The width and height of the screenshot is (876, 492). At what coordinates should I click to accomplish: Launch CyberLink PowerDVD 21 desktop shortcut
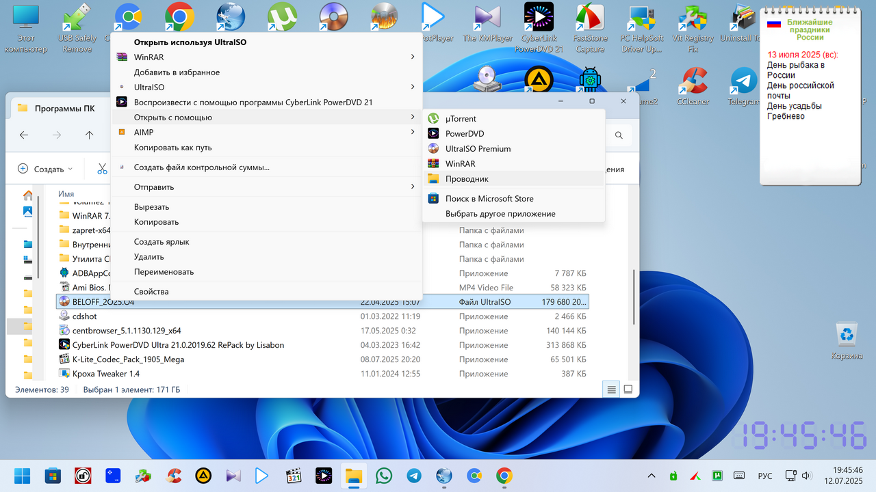pos(539,29)
